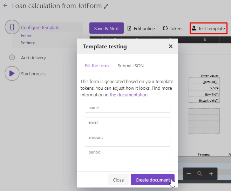Screen dimensions: 231x191
Task: Focus the name input field
Action: 128,107
